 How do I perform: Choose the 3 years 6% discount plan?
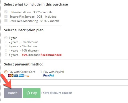pyautogui.click(x=6, y=46)
